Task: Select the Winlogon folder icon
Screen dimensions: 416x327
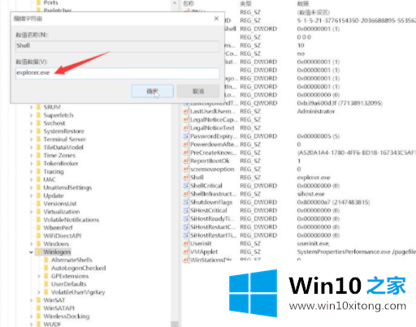Action: 39,252
